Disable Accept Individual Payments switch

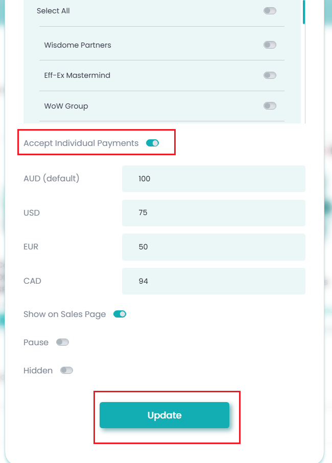pos(152,143)
